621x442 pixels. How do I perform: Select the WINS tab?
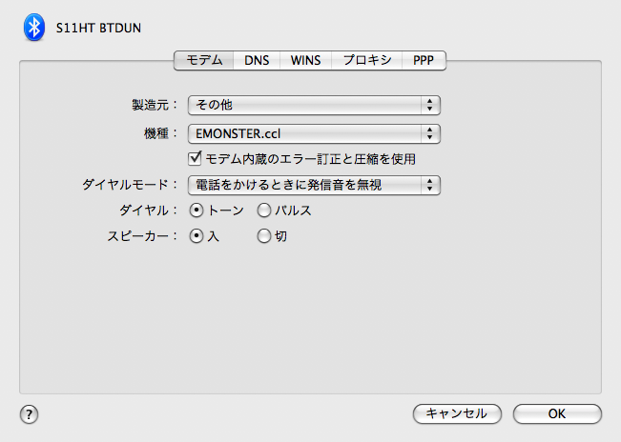click(x=305, y=59)
